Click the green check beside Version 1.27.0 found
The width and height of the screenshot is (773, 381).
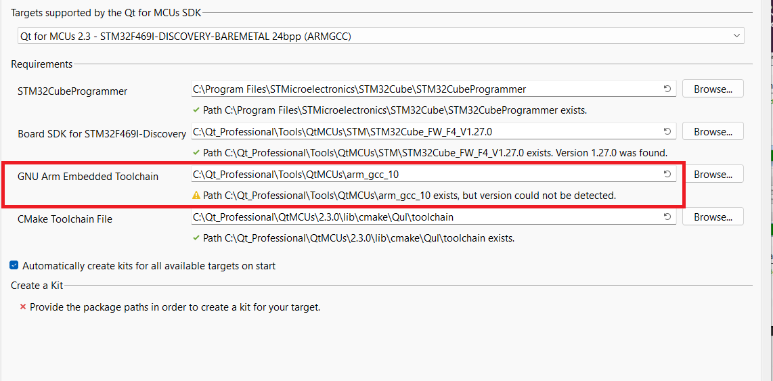click(196, 152)
